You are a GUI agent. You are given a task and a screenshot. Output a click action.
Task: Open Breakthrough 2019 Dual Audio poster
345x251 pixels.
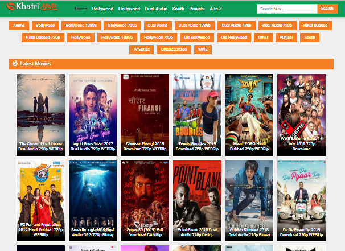[x=93, y=200]
